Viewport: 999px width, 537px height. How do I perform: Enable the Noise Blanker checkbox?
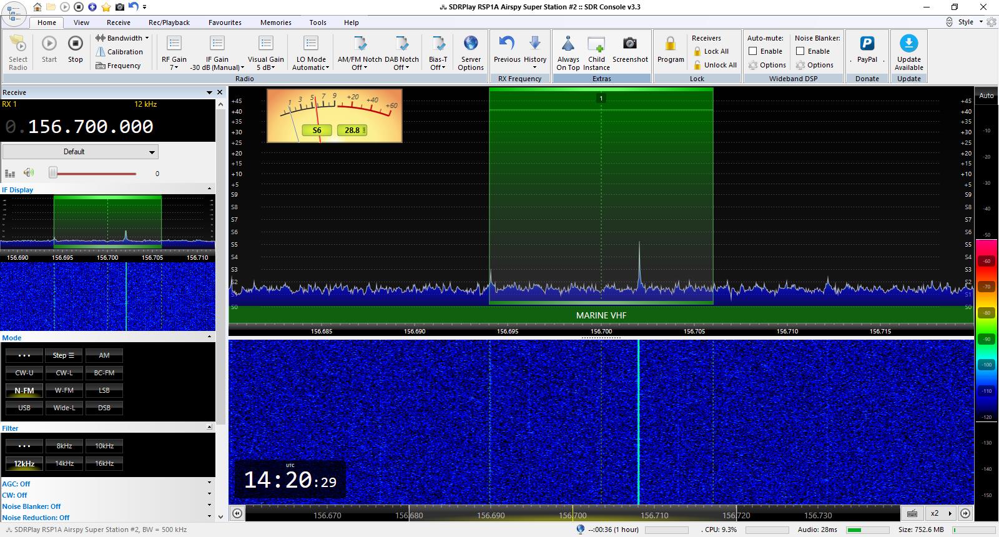point(800,51)
